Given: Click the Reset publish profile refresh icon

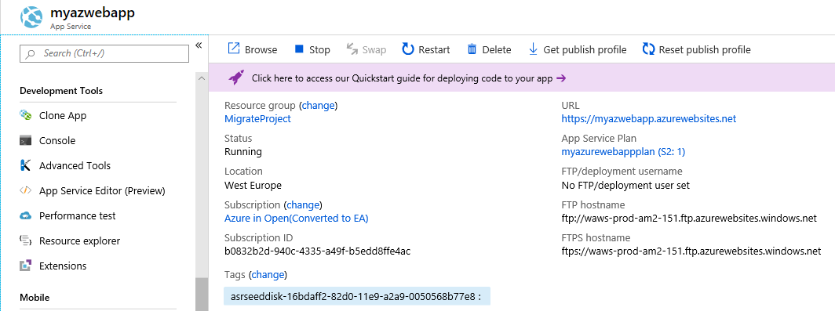Looking at the screenshot, I should [x=648, y=49].
